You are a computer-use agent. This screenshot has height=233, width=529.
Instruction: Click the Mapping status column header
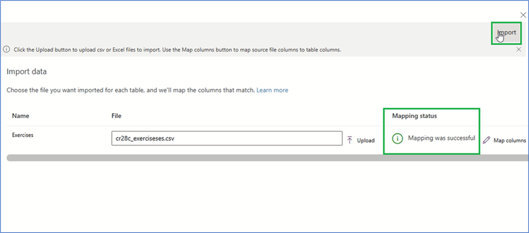click(414, 115)
